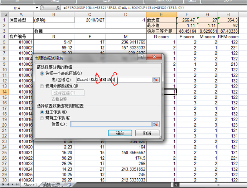Click cell with value 243.3351852
This screenshot has height=188, width=247.
point(126,169)
